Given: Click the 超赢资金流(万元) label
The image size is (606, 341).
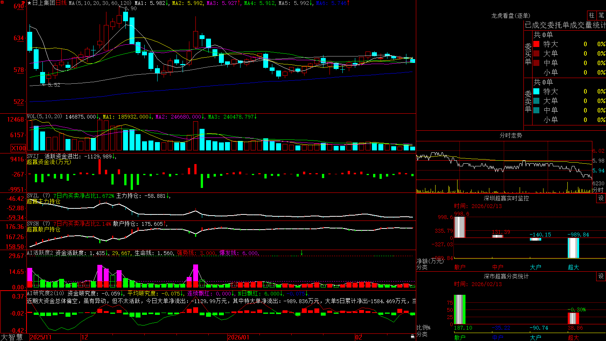Looking at the screenshot, I should 49,162.
